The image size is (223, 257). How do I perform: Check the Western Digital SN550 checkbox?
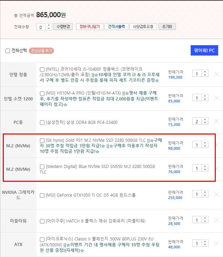(x=42, y=167)
